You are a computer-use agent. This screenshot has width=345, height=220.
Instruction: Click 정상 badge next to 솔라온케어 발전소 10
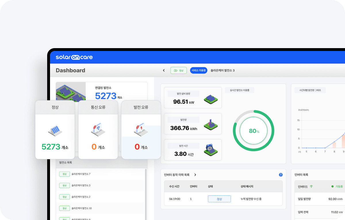click(64, 208)
